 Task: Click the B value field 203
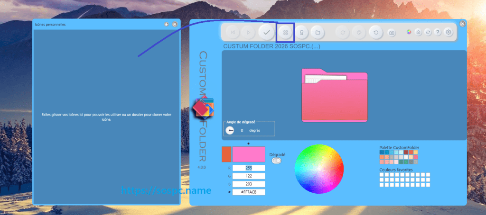[249, 184]
